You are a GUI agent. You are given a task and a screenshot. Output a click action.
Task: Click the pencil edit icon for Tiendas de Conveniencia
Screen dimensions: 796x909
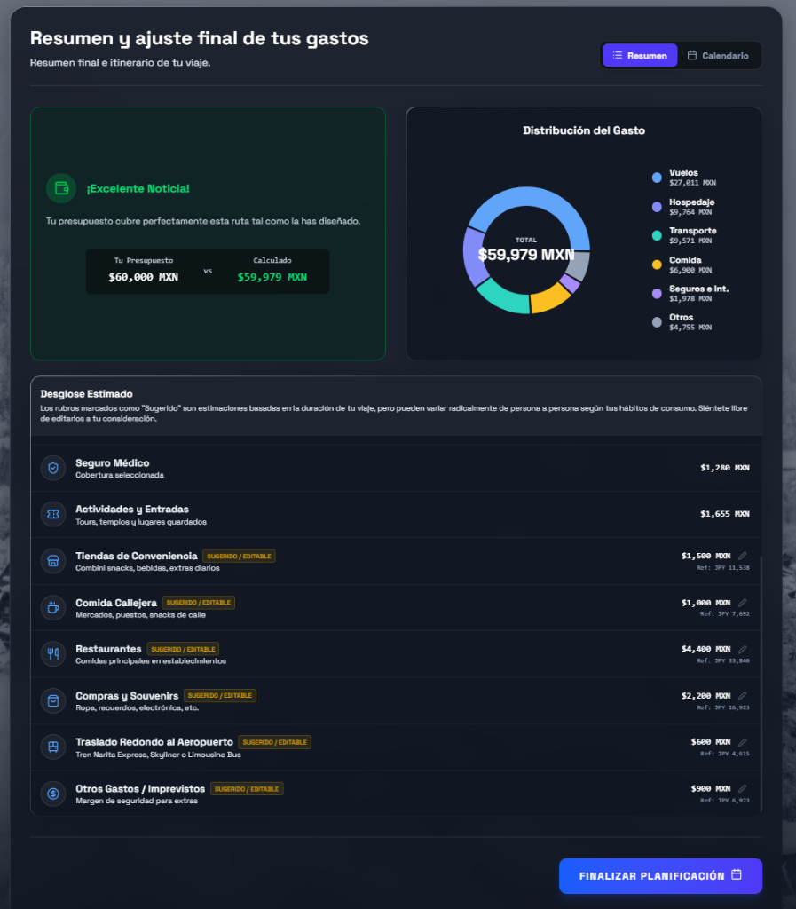click(743, 556)
